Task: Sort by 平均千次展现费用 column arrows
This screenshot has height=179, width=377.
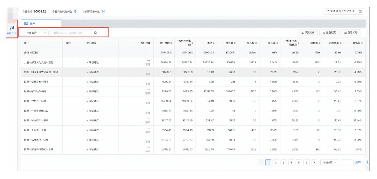Action: pos(298,43)
